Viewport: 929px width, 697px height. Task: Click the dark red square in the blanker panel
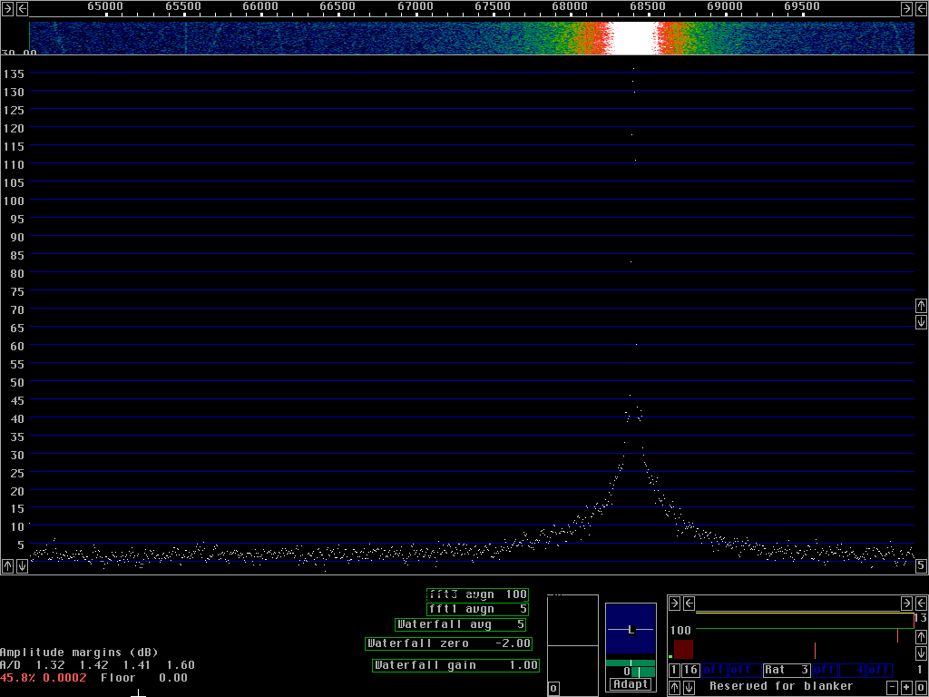(683, 649)
